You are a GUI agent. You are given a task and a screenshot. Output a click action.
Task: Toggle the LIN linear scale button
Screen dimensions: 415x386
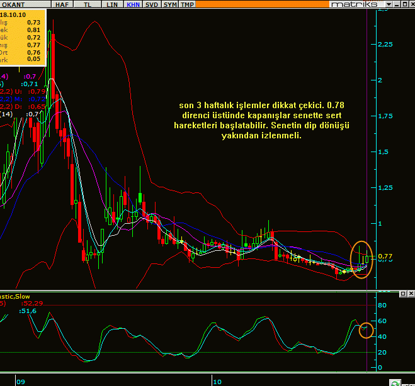(x=112, y=4)
